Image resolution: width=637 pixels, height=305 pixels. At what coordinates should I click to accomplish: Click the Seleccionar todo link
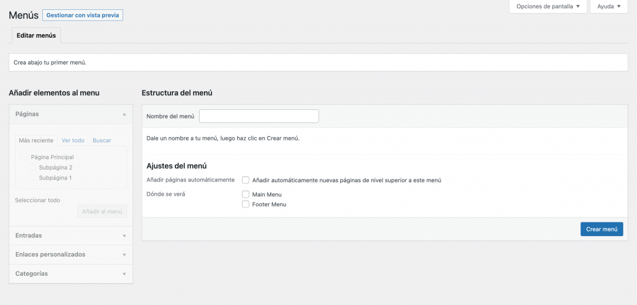coord(37,200)
